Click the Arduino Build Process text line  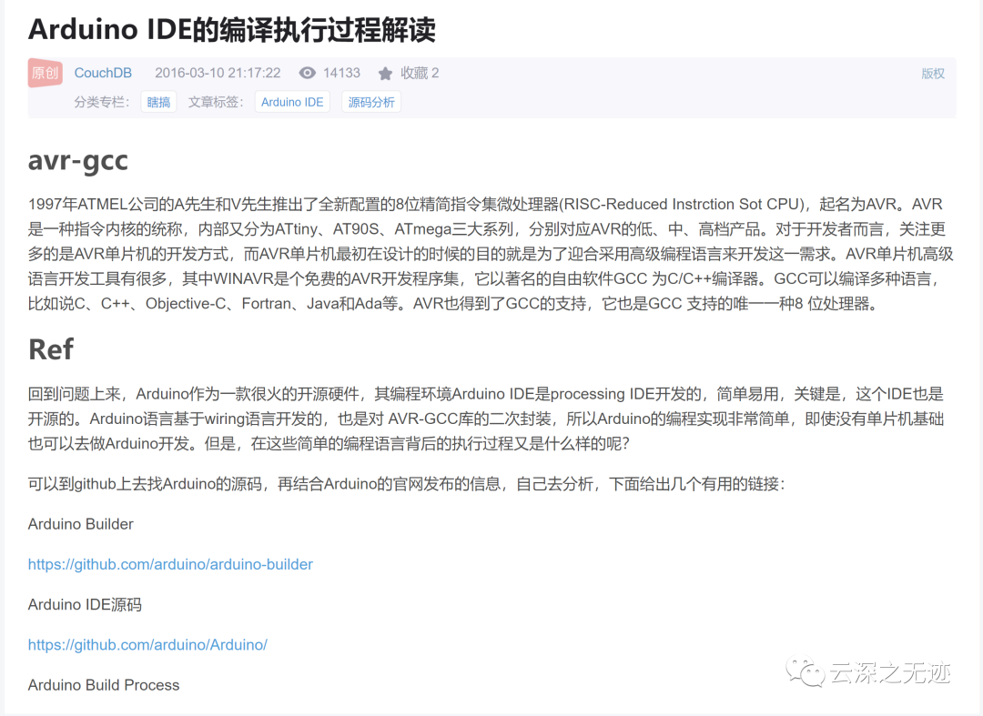pyautogui.click(x=104, y=685)
